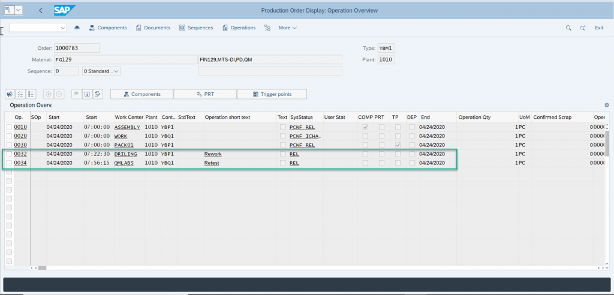Click the Retest operation short text
Image resolution: width=614 pixels, height=295 pixels.
[212, 163]
